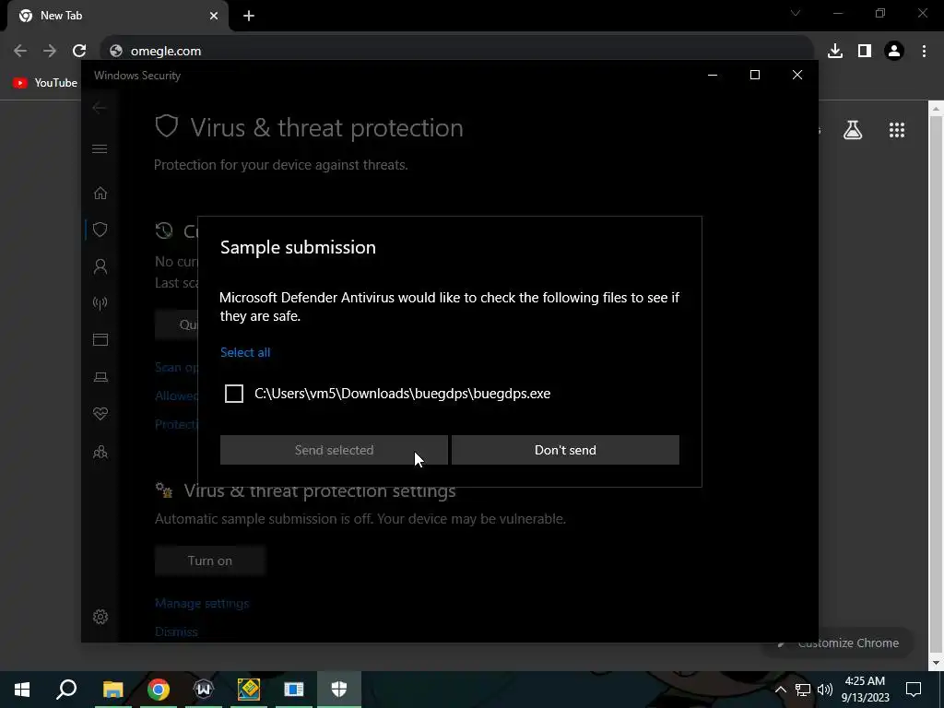Open YouTube bookmark
This screenshot has height=708, width=944.
45,82
